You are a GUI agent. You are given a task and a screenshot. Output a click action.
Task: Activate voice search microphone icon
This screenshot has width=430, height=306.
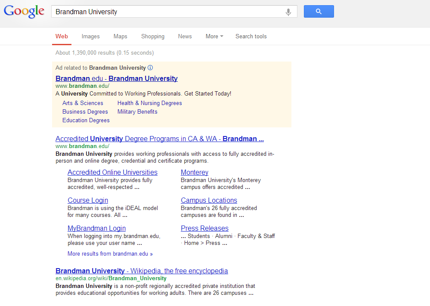(288, 12)
